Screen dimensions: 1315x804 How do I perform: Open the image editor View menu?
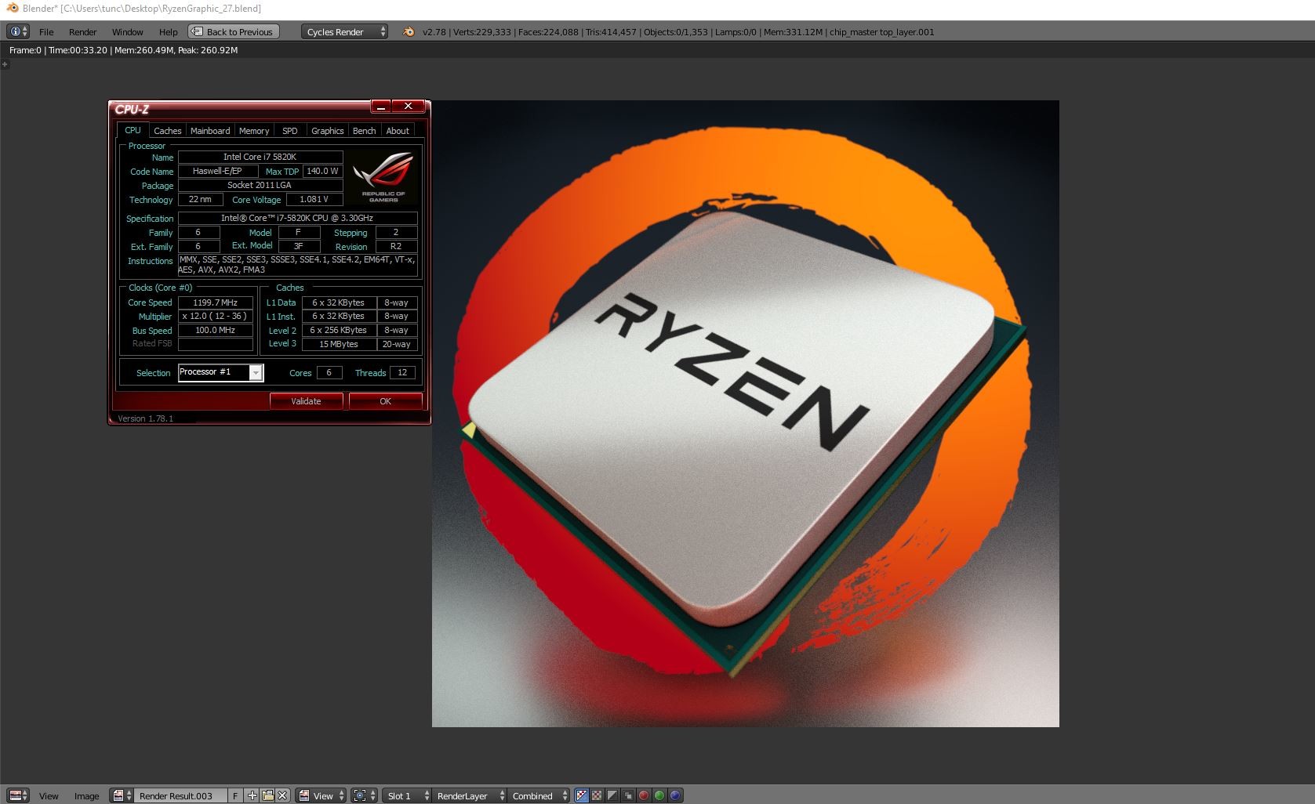pos(49,796)
